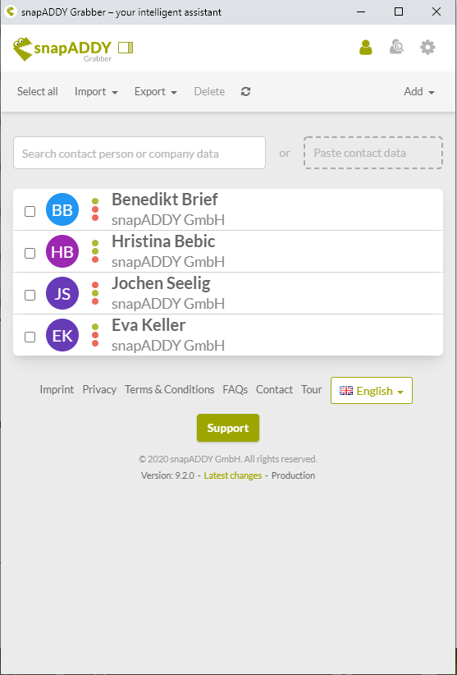The height and width of the screenshot is (675, 457).
Task: Click Jochen Seelig's JS avatar
Action: [x=62, y=293]
